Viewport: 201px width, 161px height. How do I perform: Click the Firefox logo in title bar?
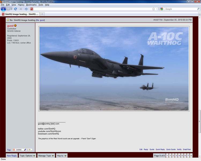1,2
